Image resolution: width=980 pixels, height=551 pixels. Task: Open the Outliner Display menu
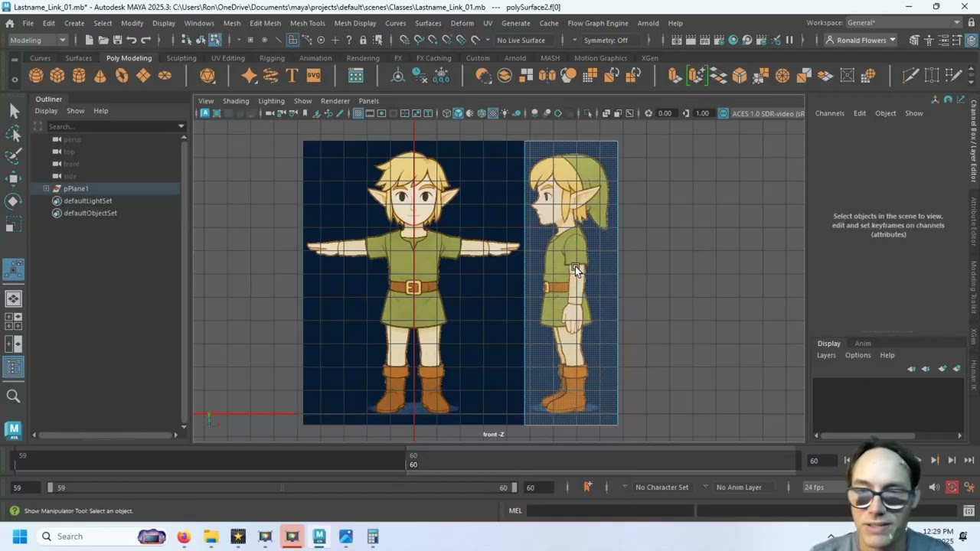(46, 111)
